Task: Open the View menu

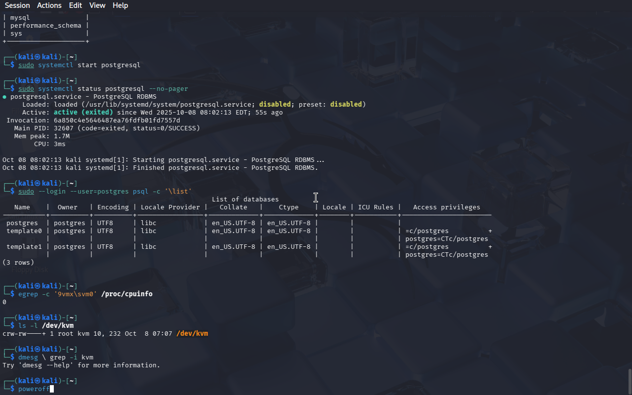Action: (97, 5)
